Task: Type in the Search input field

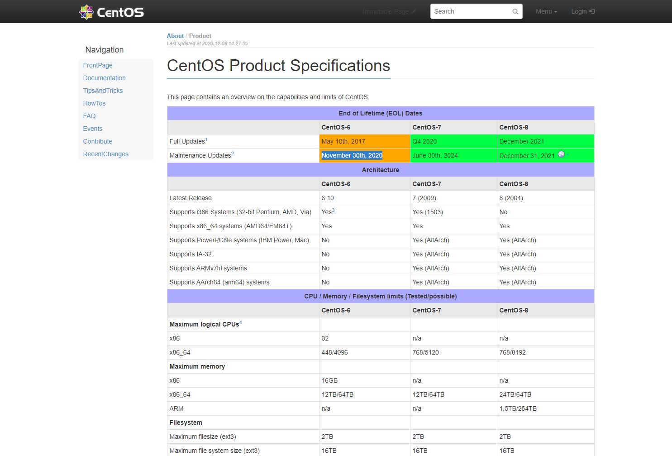Action: click(471, 11)
